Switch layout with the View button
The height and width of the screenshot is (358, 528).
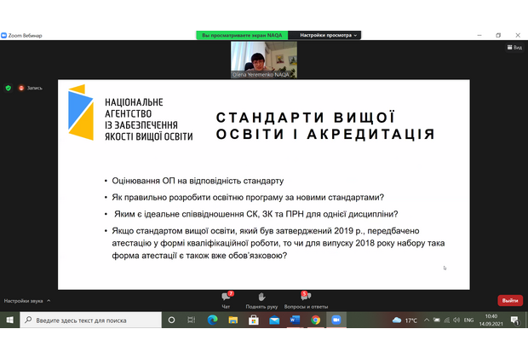(x=514, y=48)
